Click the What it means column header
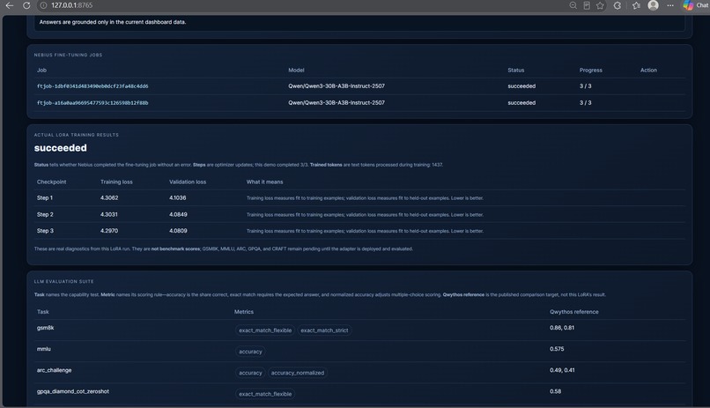This screenshot has width=710, height=408. click(x=264, y=182)
